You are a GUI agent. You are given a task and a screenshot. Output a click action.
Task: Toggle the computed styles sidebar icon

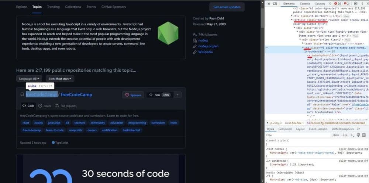364,135
